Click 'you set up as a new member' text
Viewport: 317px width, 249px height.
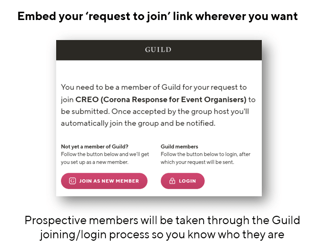[x=95, y=162]
